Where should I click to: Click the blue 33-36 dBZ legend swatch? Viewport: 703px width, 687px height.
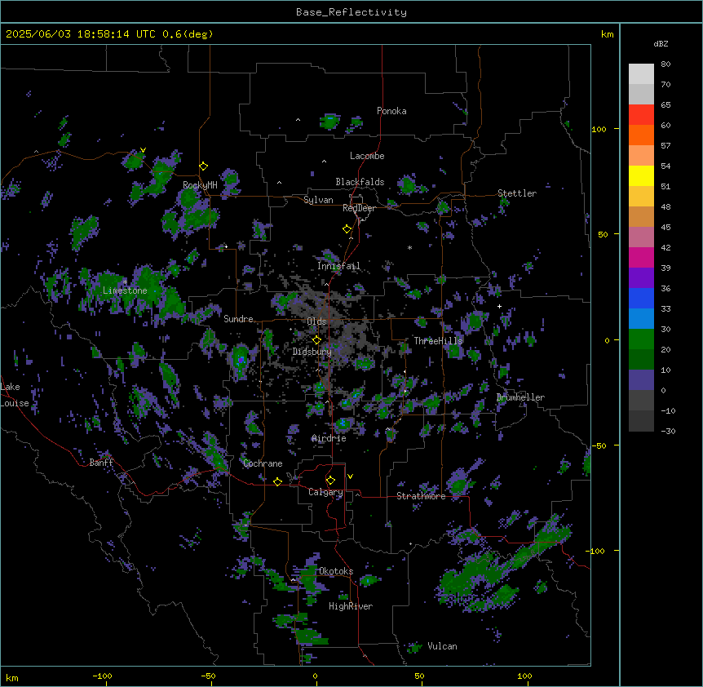(x=641, y=298)
